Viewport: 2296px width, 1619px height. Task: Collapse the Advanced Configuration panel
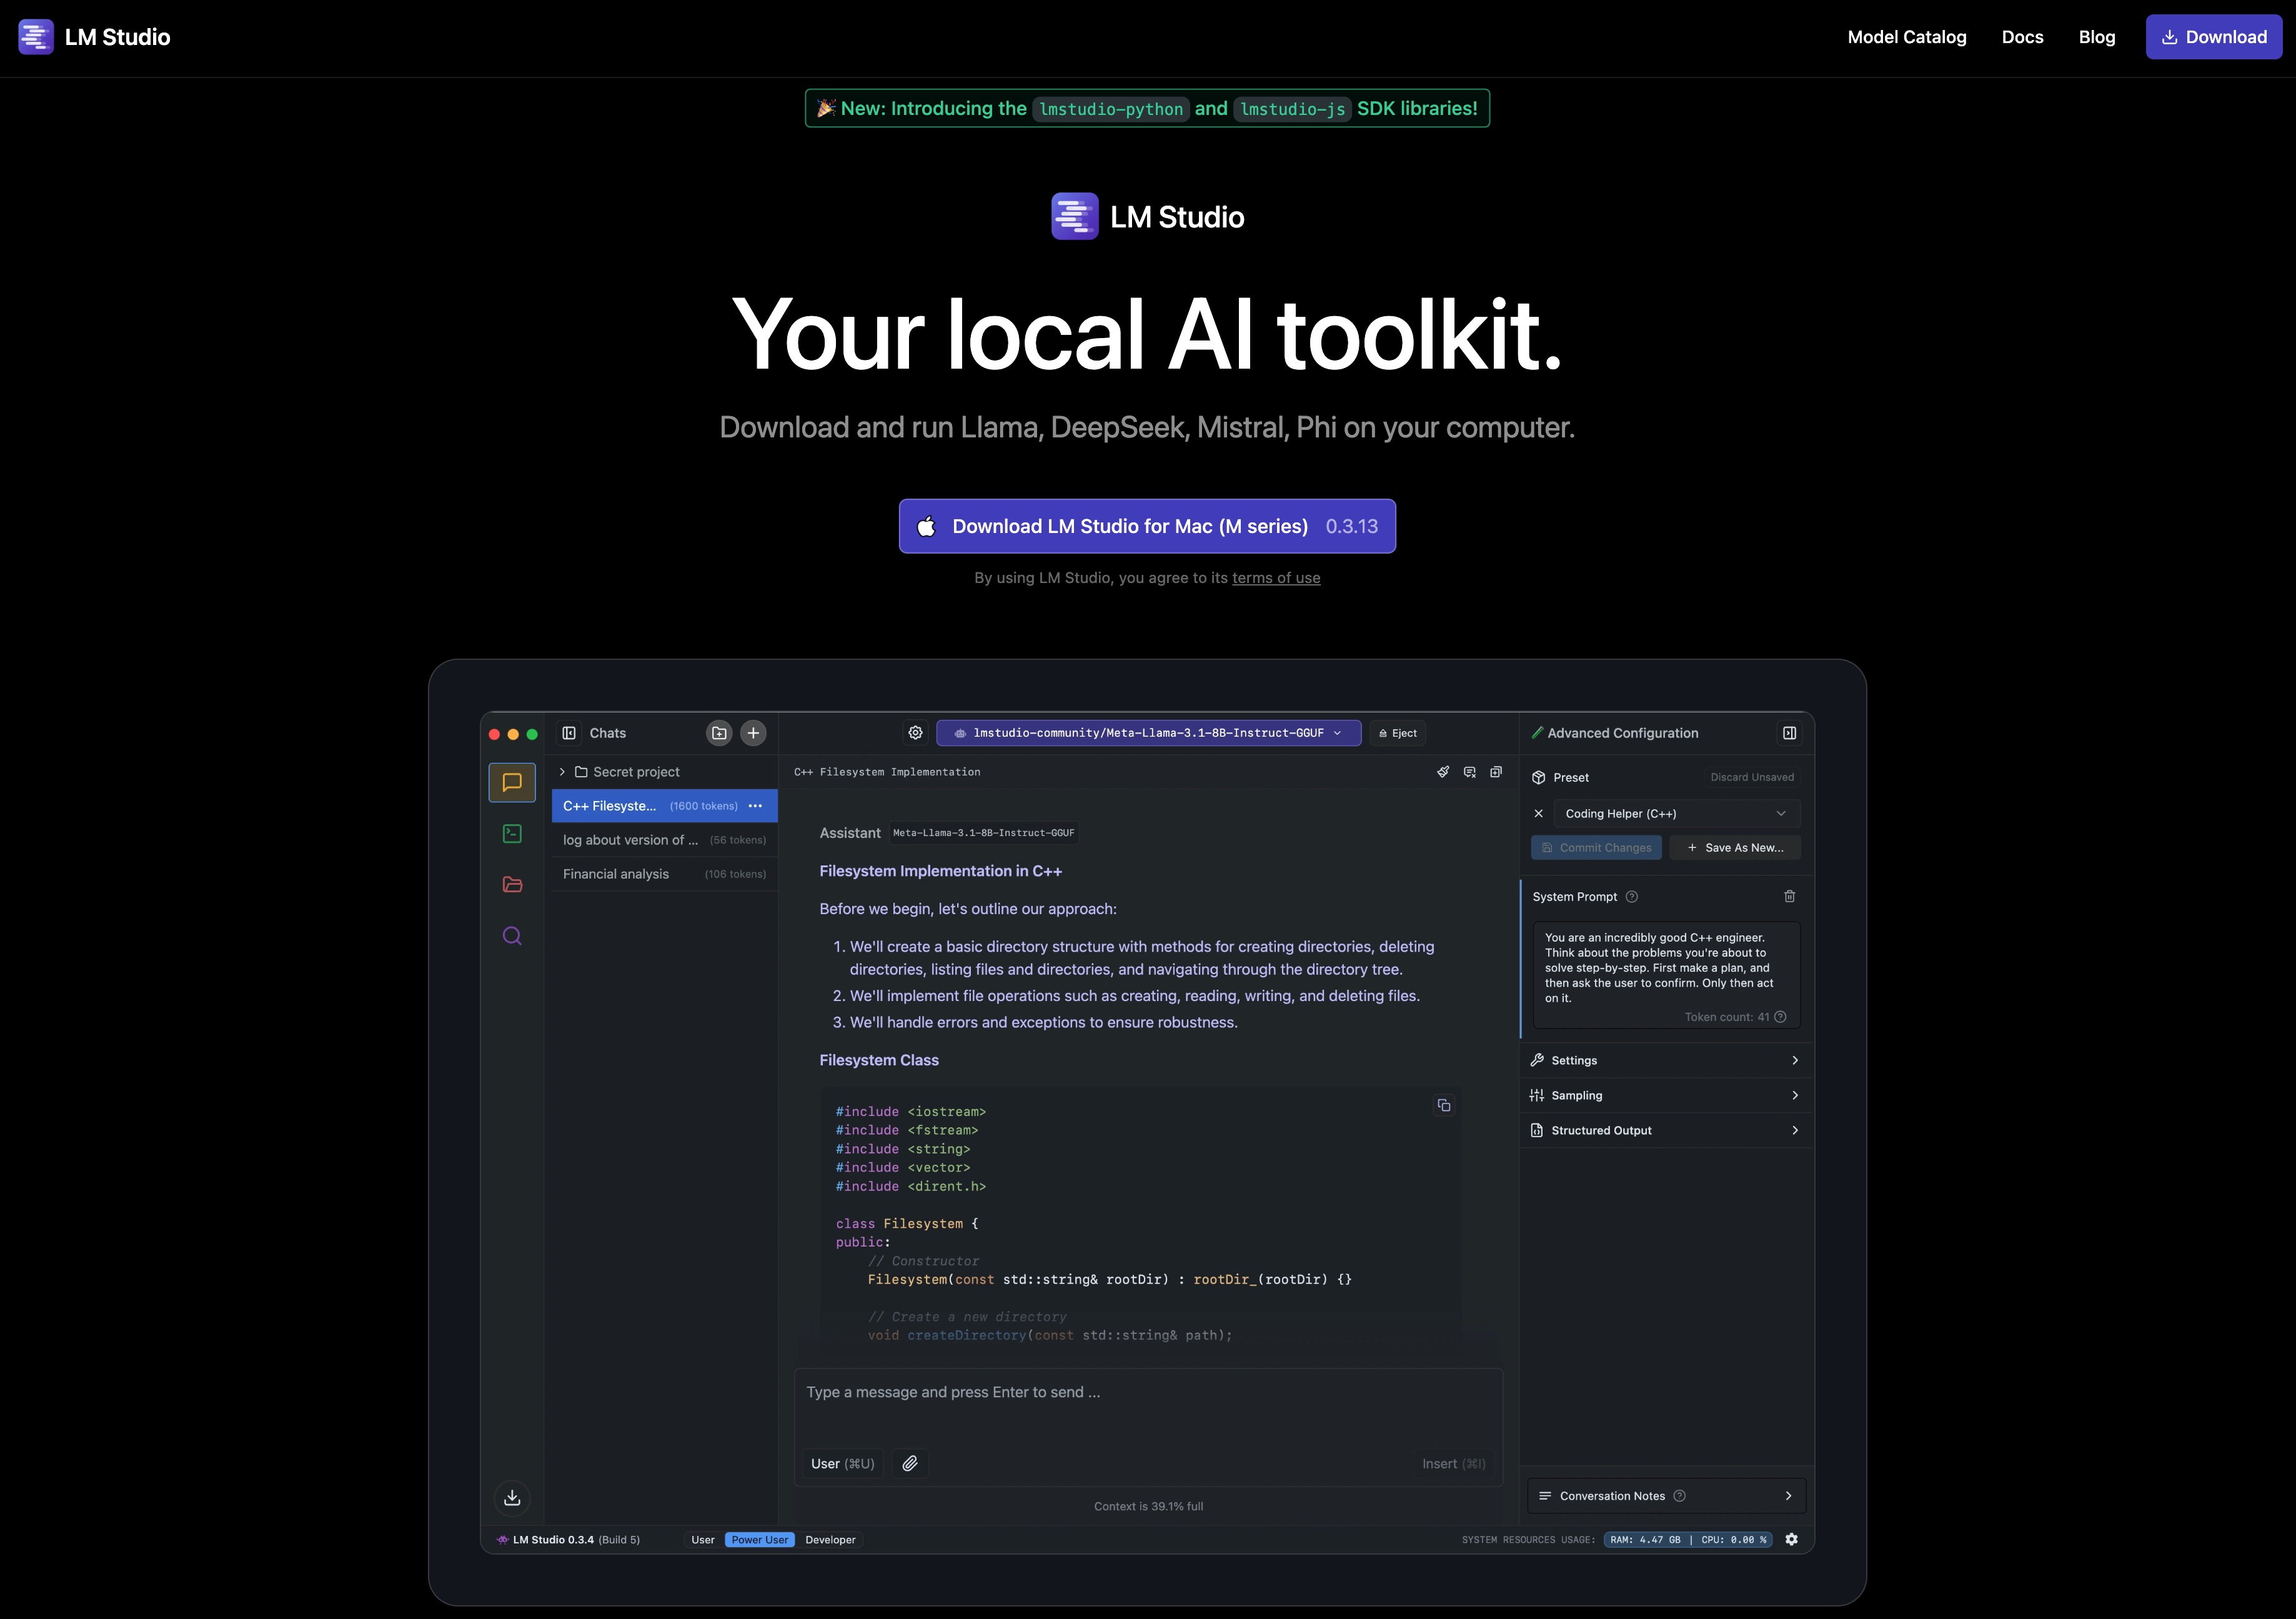pyautogui.click(x=1789, y=733)
